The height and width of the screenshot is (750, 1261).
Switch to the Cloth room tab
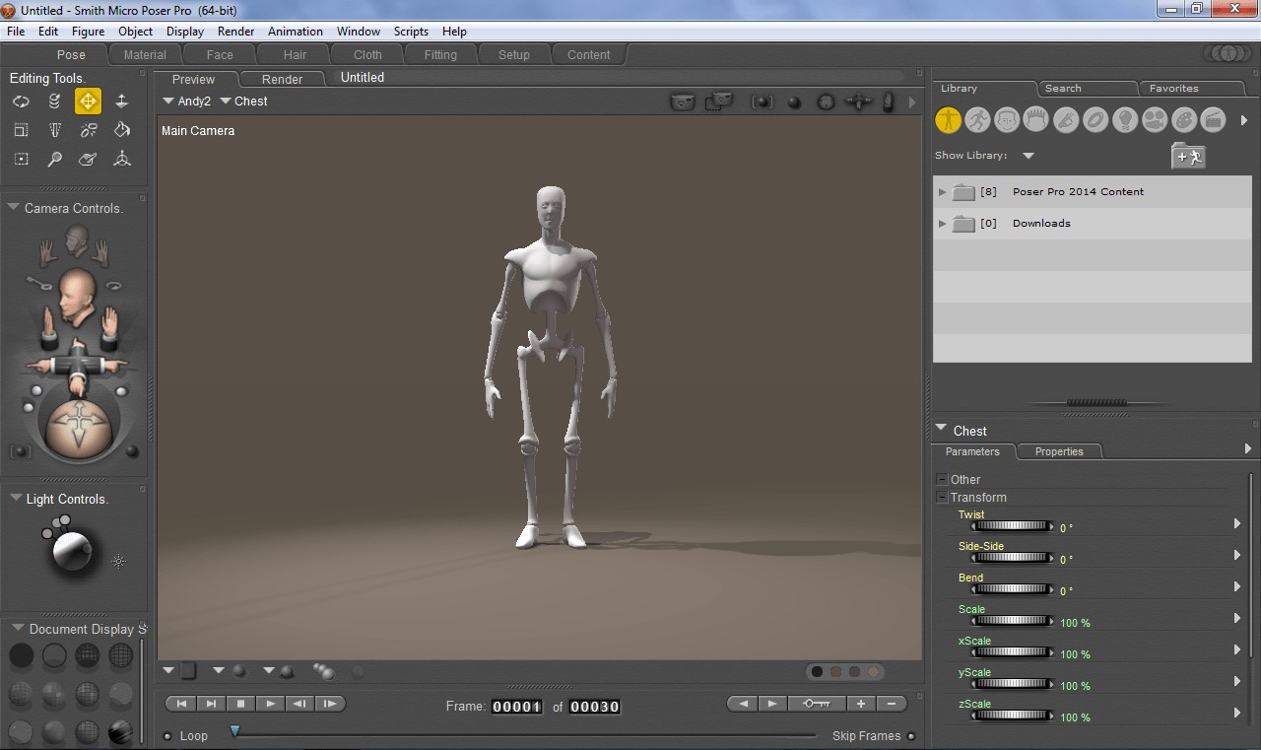(367, 55)
